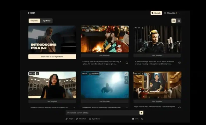The image size is (206, 125).
Task: Click the Pika 2.0 badge on Royal Portrait thumbnail
Action: pos(137,73)
